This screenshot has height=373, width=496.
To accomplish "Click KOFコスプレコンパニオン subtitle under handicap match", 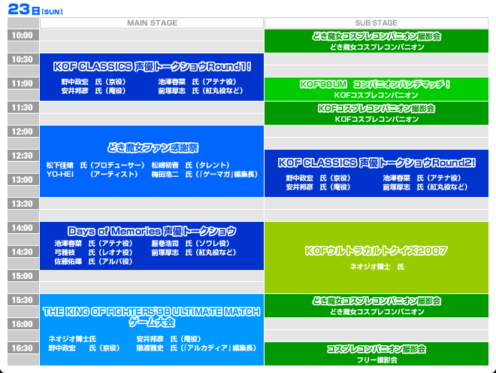I will pyautogui.click(x=376, y=96).
